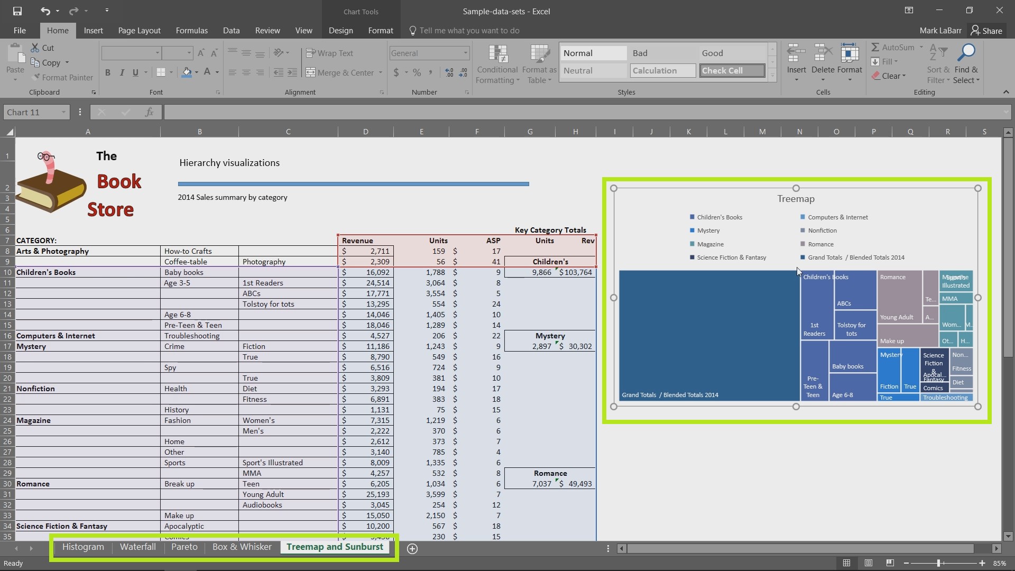The height and width of the screenshot is (571, 1015).
Task: Click the Home ribbon tab
Action: [x=57, y=30]
